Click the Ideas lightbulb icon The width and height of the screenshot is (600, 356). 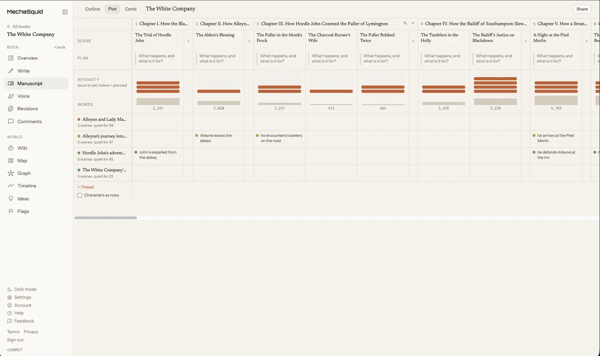point(11,199)
